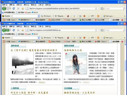Click the Back button in rear Firefox window

pos(4,9)
